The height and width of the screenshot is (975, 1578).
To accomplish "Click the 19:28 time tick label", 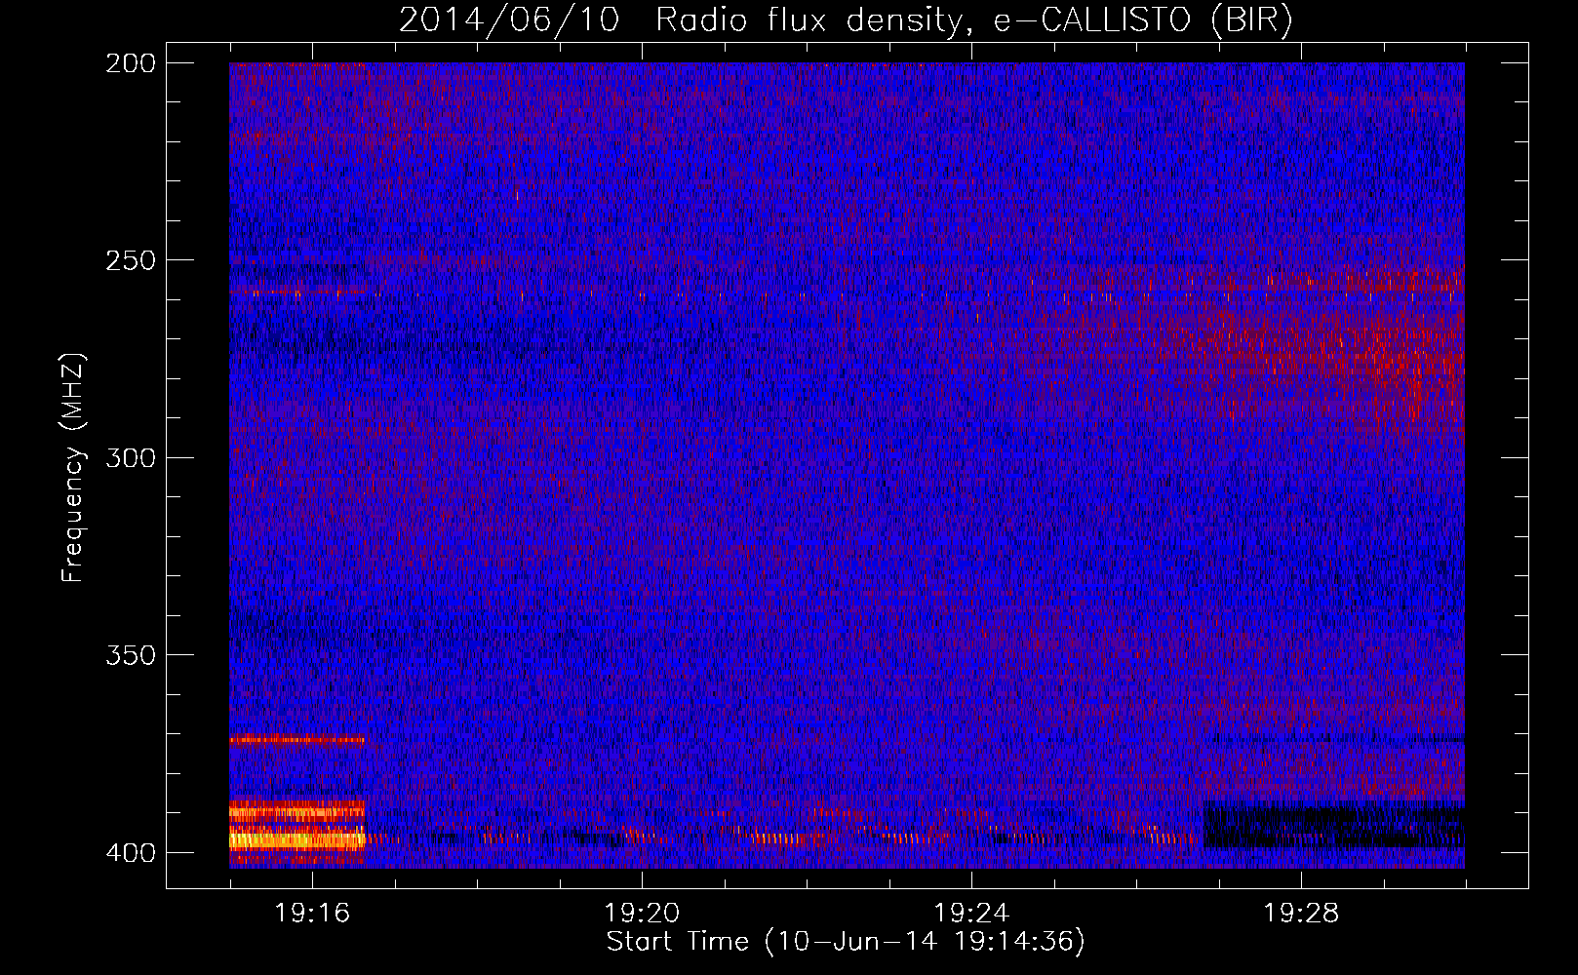I will coord(1301,914).
